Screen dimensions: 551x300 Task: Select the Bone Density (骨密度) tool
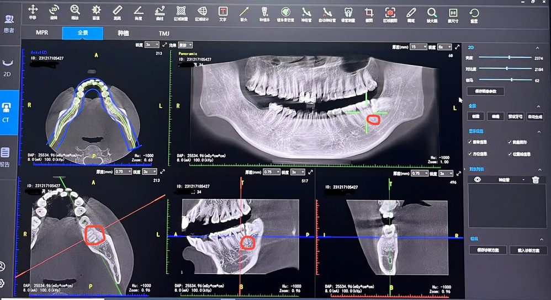(x=285, y=13)
